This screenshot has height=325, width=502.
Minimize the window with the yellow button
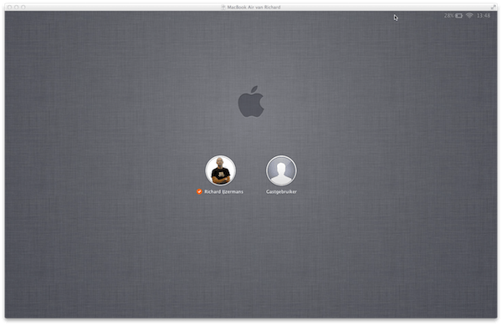click(17, 7)
